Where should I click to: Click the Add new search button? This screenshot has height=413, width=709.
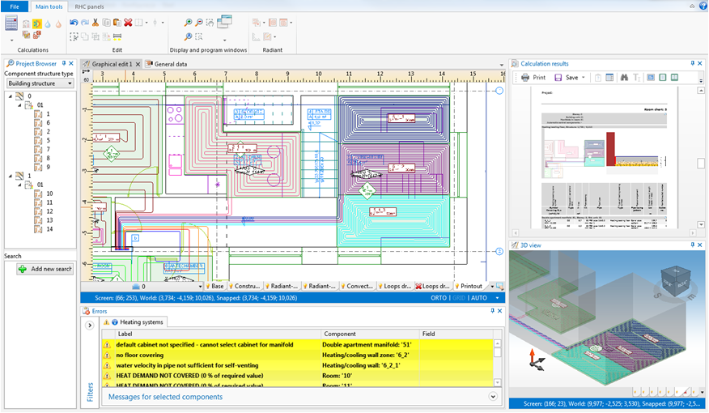click(x=45, y=269)
